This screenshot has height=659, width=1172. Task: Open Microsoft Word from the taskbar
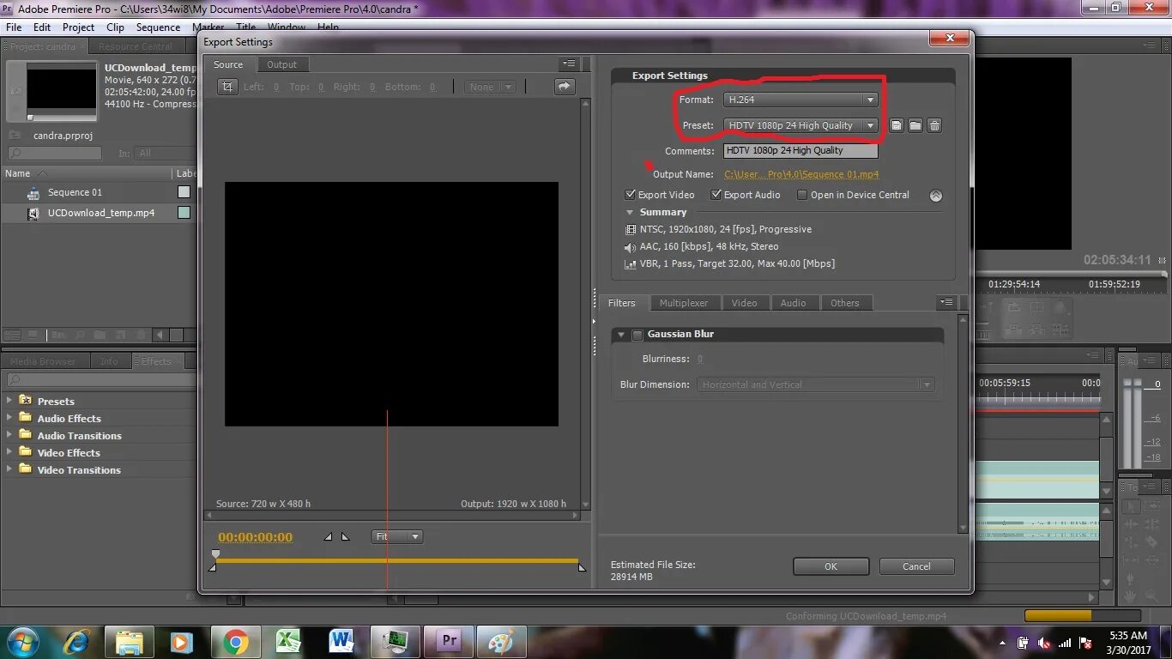(341, 642)
